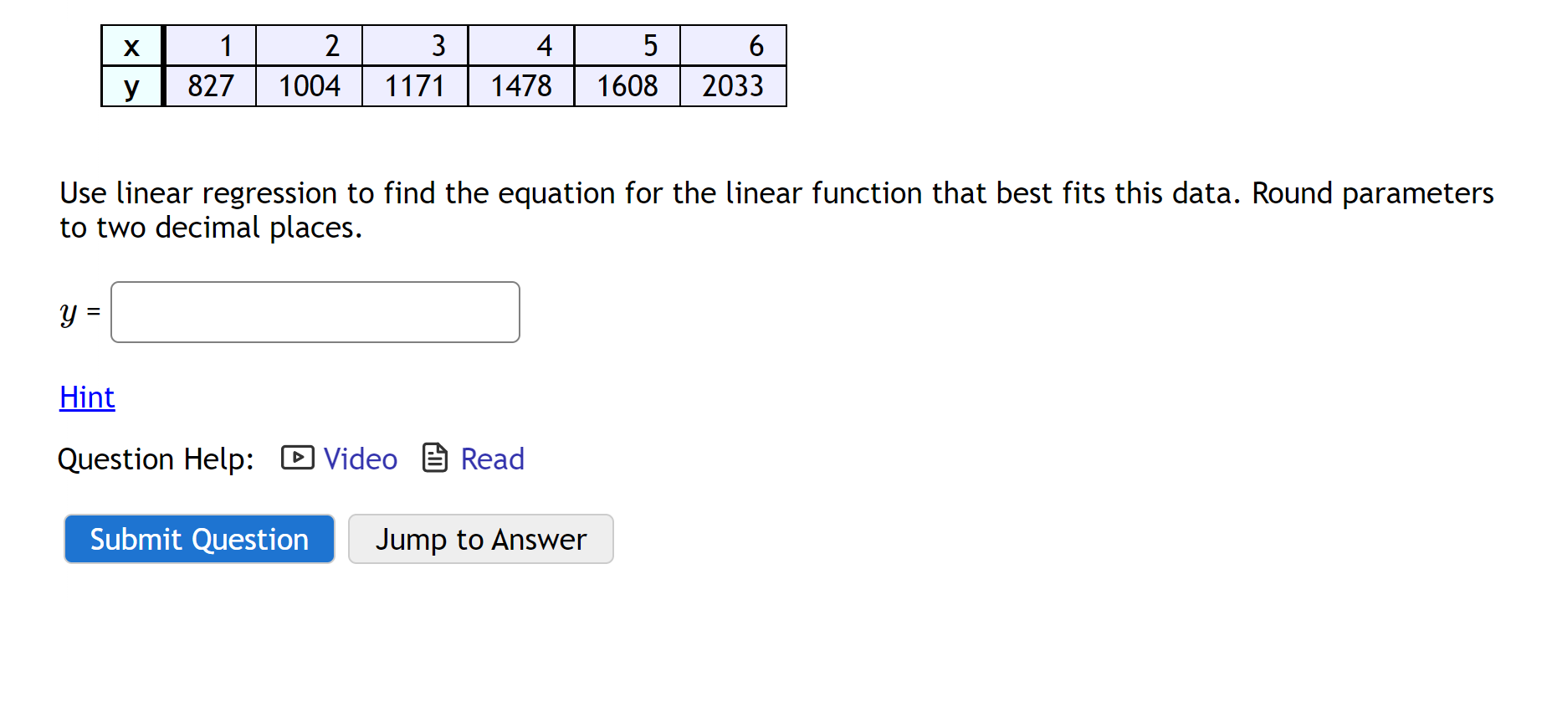The width and height of the screenshot is (1547, 728).
Task: Click the table cell containing 1004
Action: tap(310, 86)
